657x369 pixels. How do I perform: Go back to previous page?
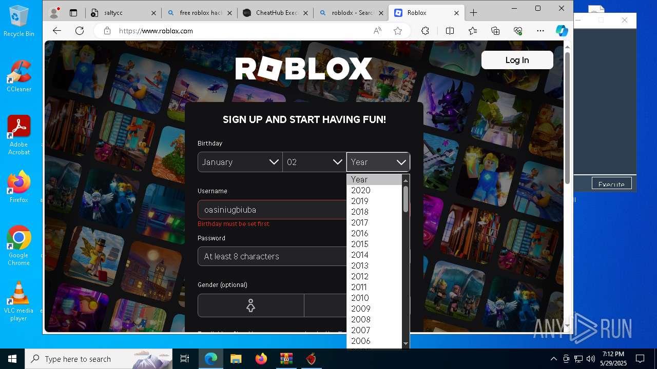click(x=56, y=31)
